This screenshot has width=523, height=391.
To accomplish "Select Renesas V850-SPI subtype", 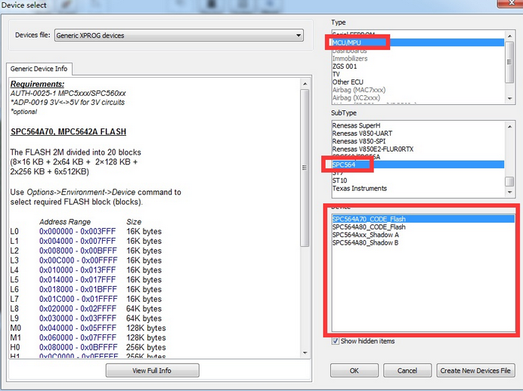I will click(418, 141).
